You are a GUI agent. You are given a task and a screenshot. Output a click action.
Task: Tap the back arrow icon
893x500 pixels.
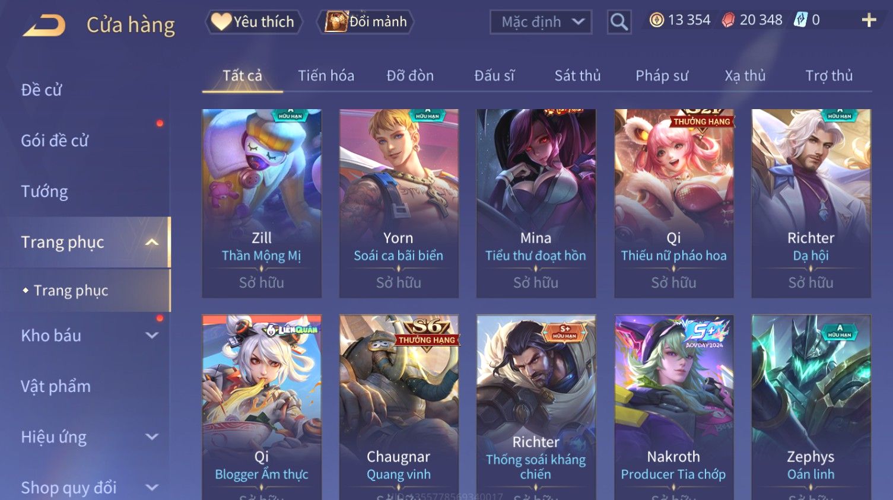[44, 26]
